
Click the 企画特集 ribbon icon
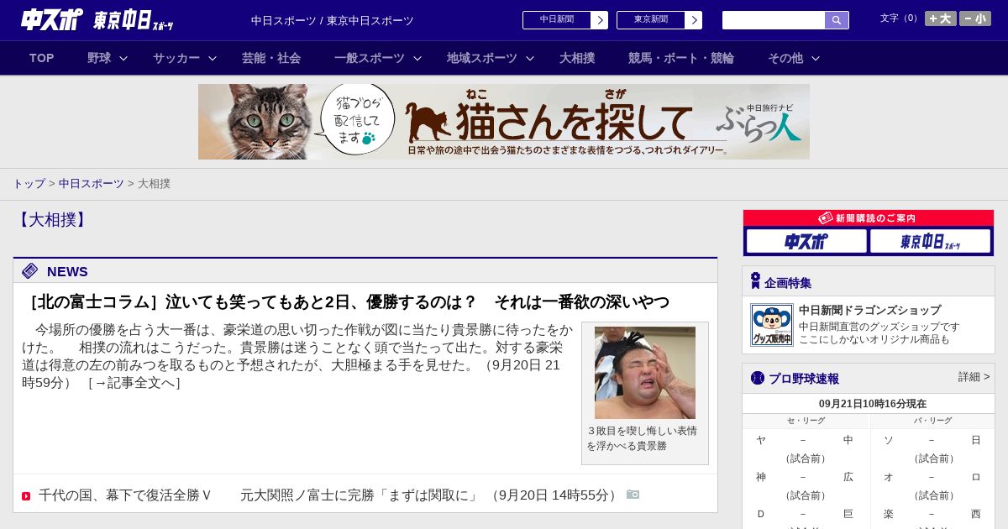point(756,281)
